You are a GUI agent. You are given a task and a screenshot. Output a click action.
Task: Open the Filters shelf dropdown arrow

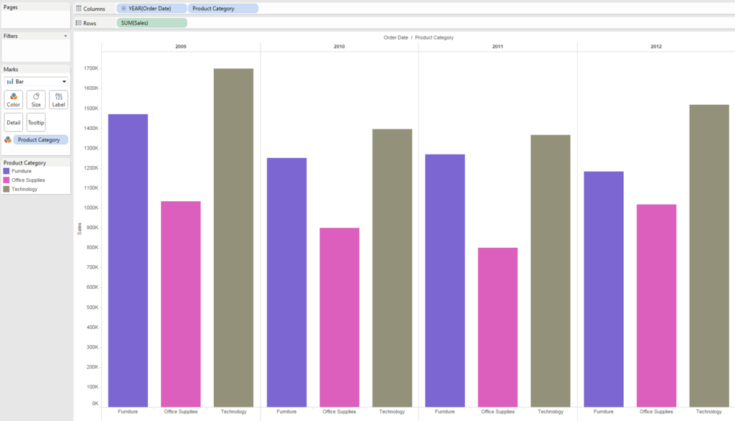tap(65, 36)
